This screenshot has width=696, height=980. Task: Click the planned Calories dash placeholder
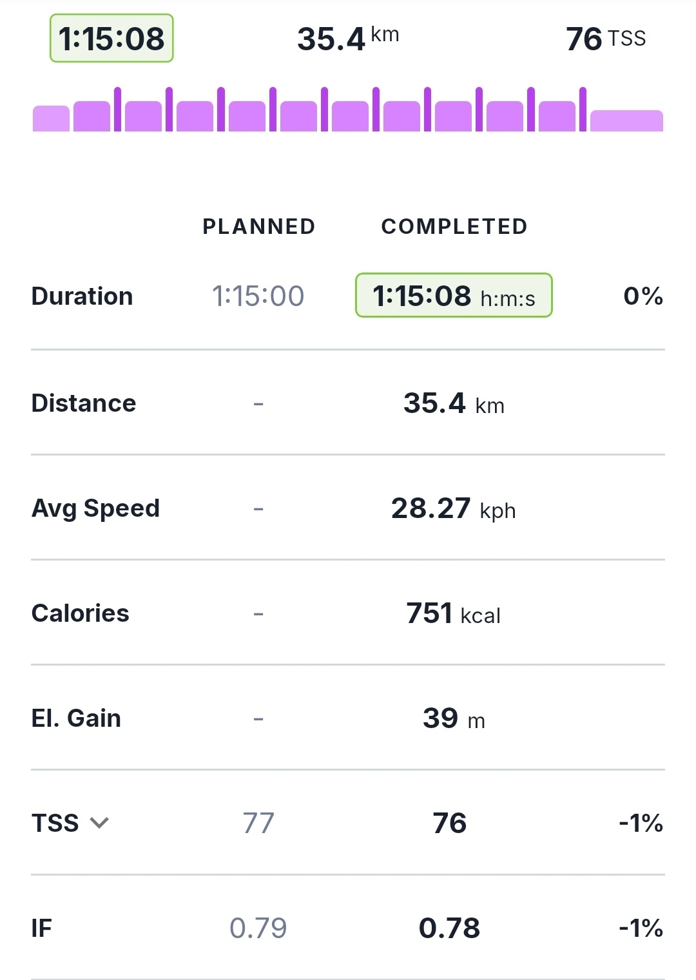pos(258,614)
